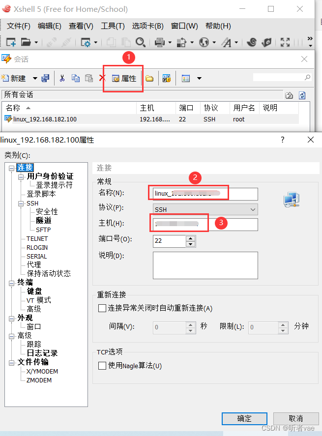Click the fullscreen icon in toolbar
The height and width of the screenshot is (436, 322).
click(x=285, y=42)
